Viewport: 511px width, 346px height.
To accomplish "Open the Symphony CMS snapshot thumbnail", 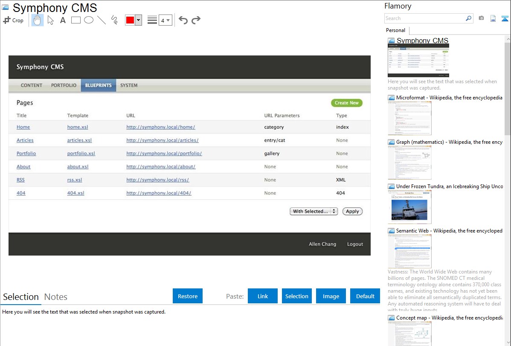I will click(418, 60).
